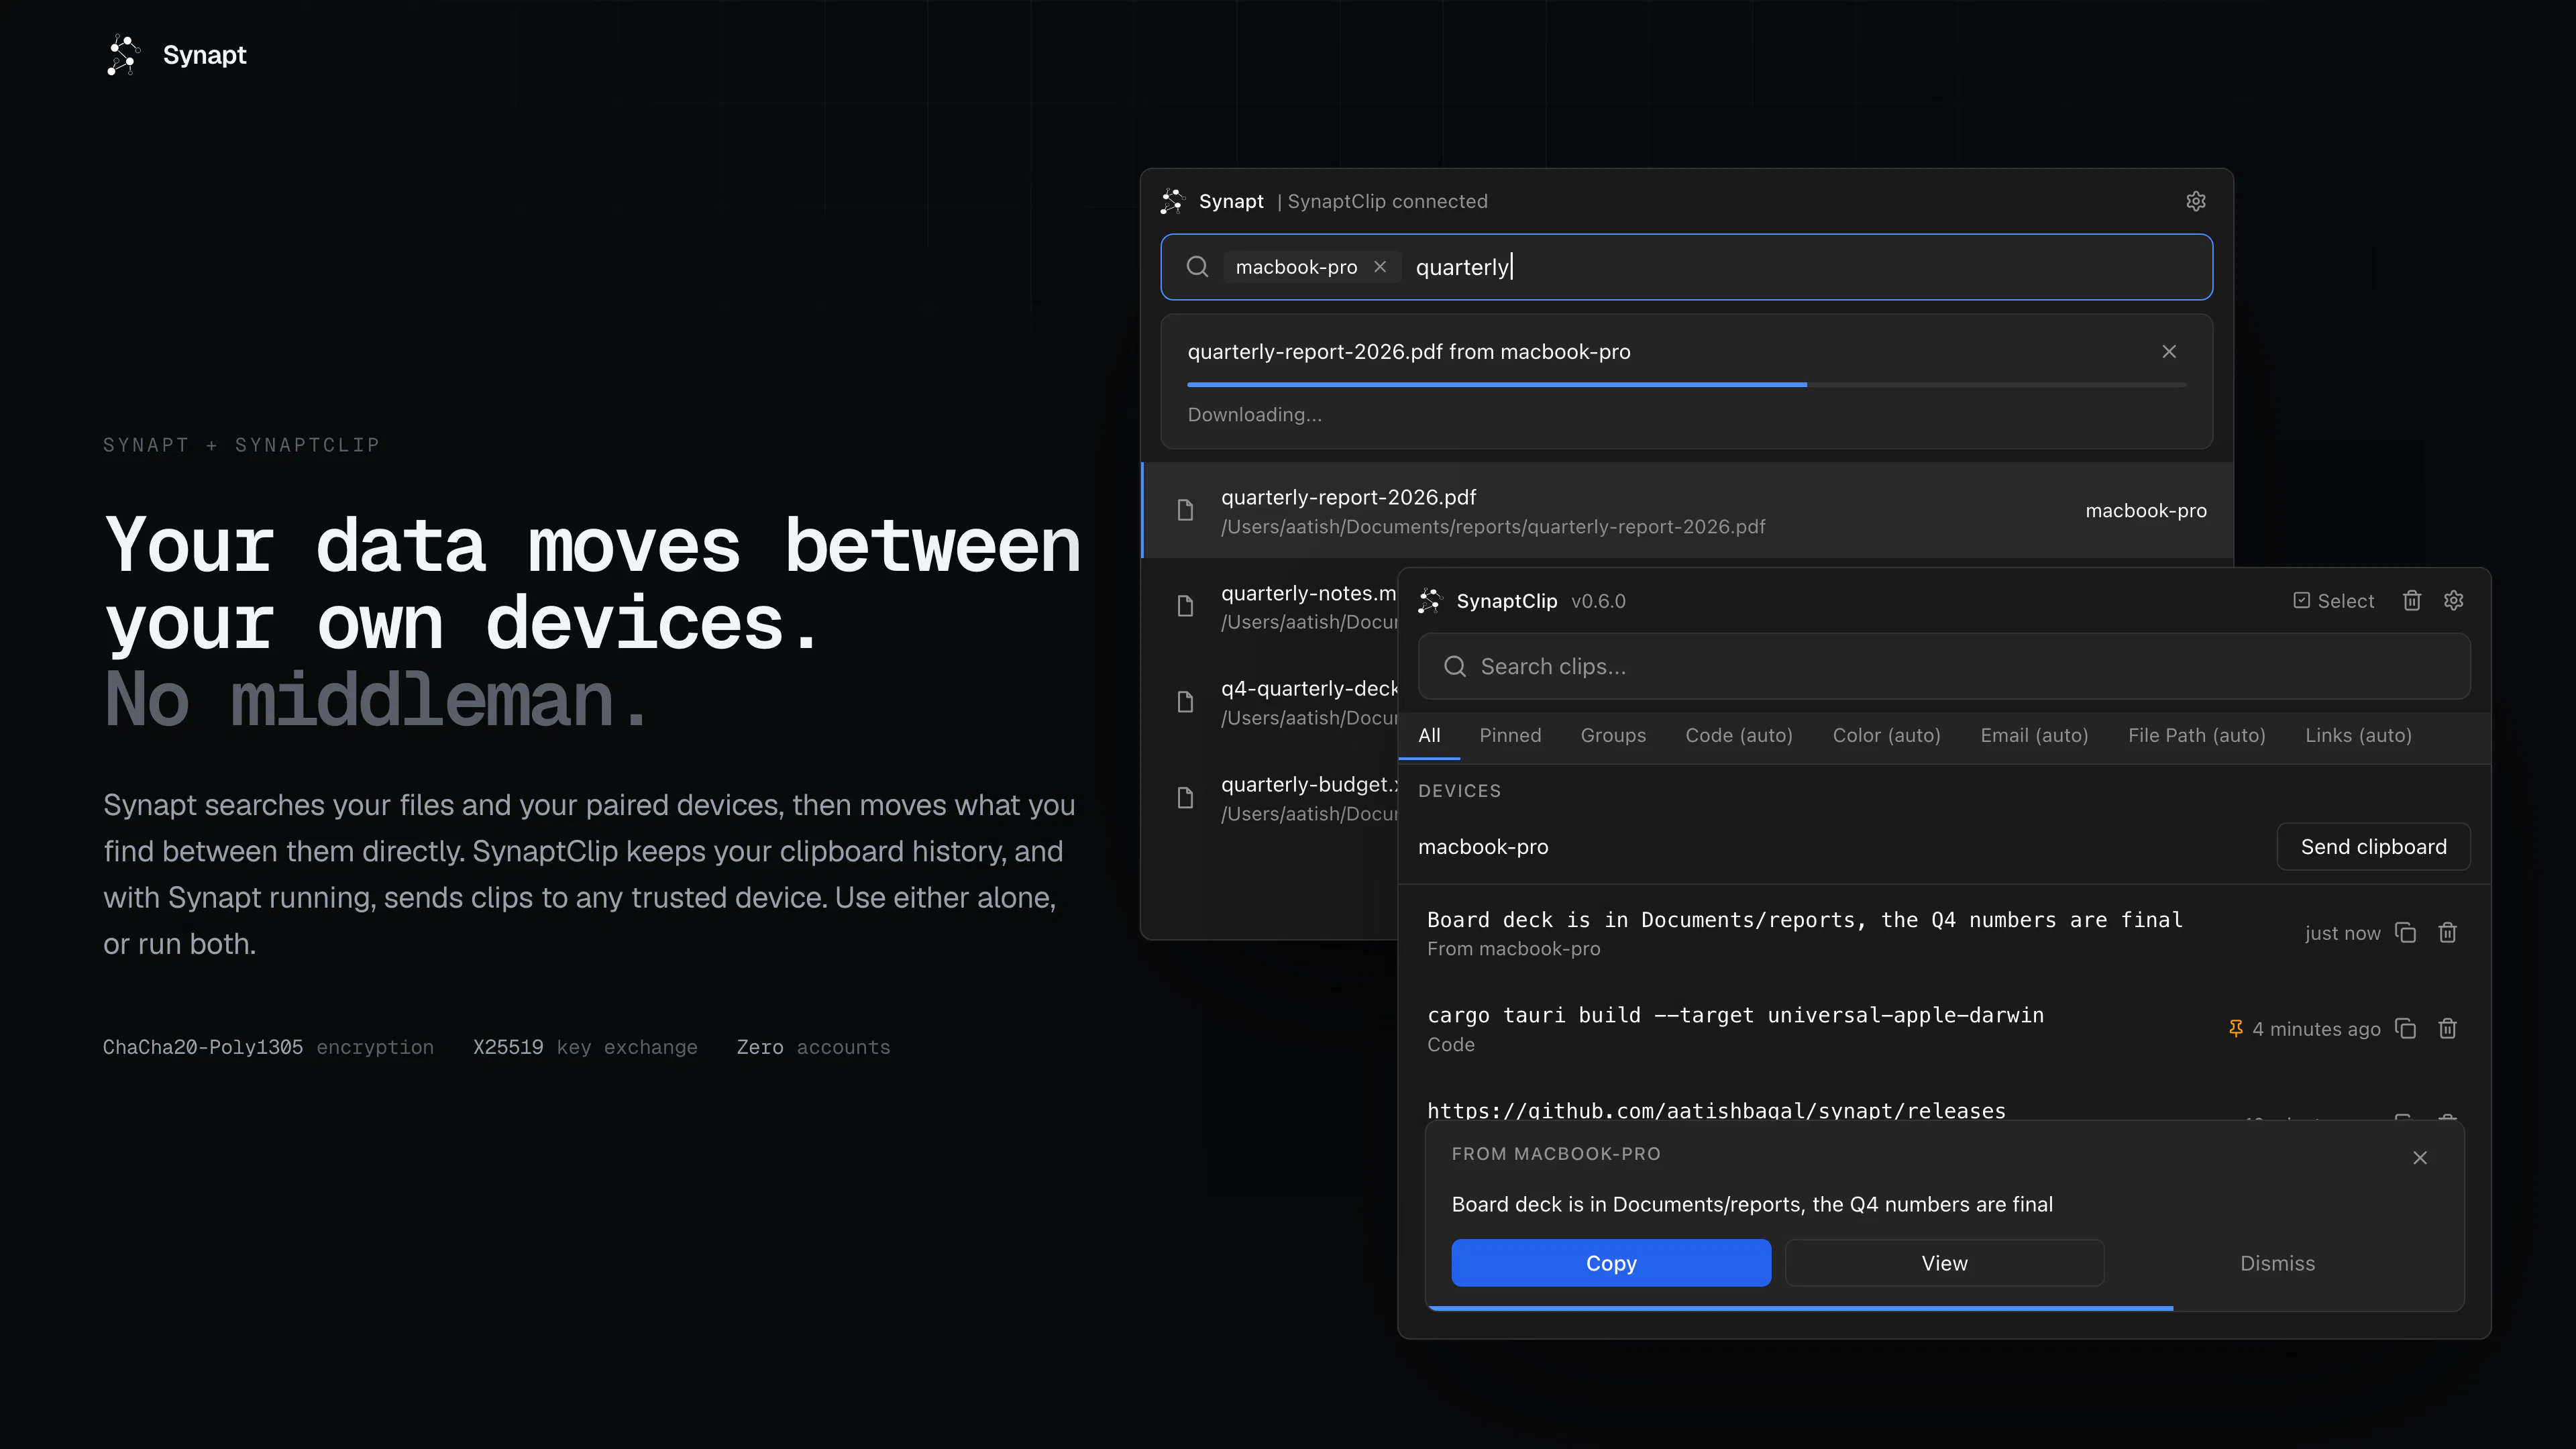Click Copy in the notification
This screenshot has width=2576, height=1449.
pos(1611,1263)
